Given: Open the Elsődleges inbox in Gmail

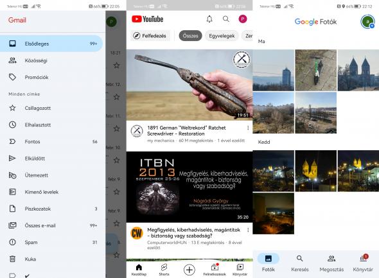Looking at the screenshot, I should tap(51, 44).
